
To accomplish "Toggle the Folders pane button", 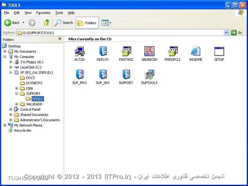I will tap(87, 23).
